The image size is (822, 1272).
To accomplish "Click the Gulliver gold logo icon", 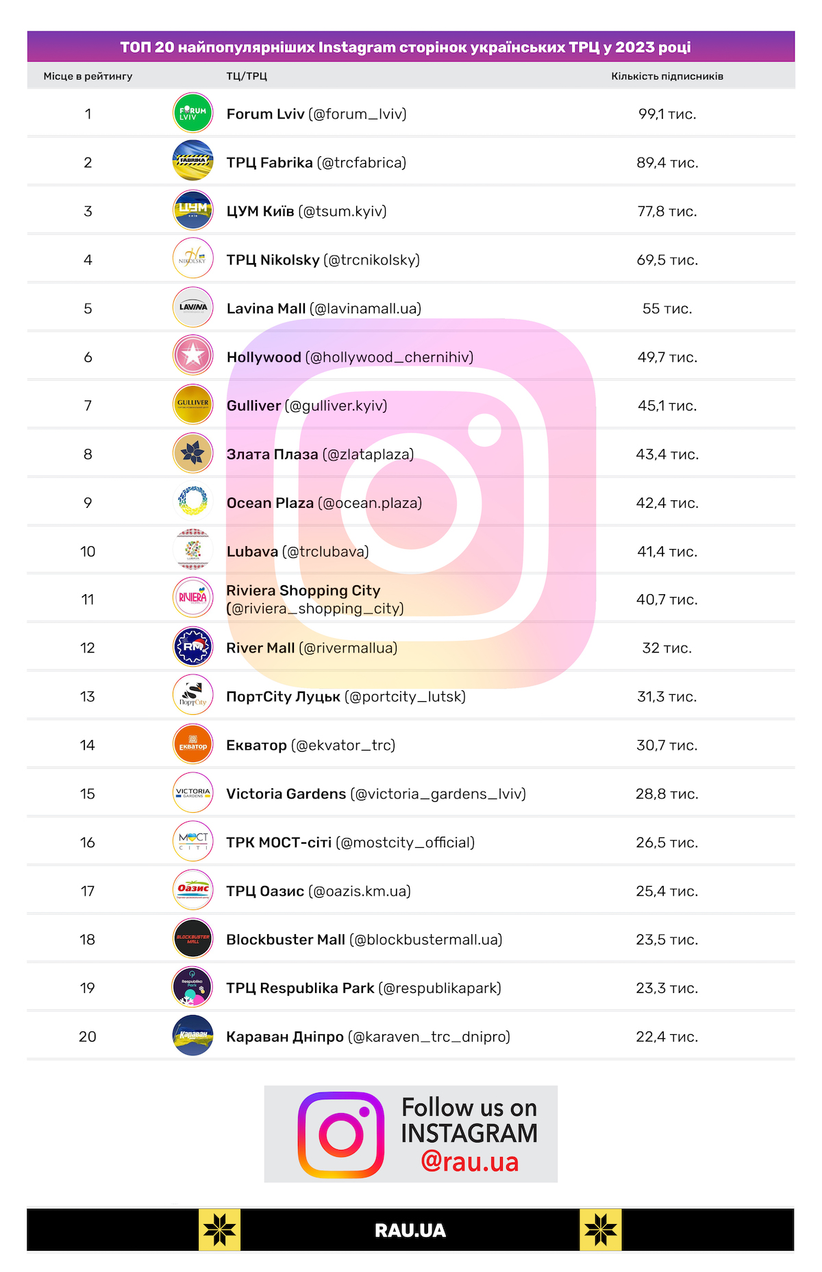I will pyautogui.click(x=192, y=404).
